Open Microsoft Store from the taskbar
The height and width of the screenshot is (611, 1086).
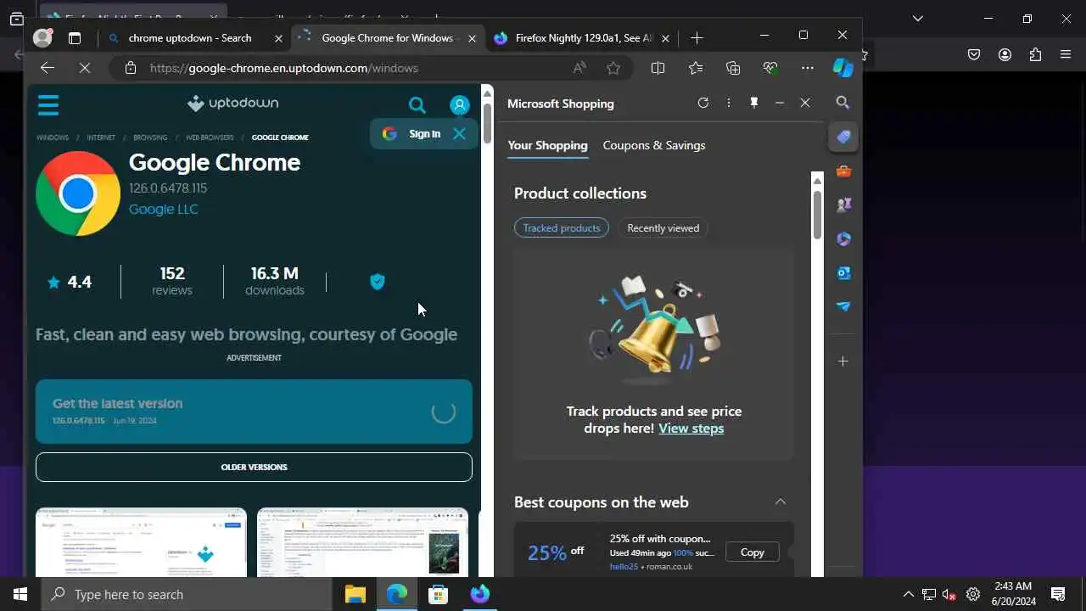click(x=438, y=594)
